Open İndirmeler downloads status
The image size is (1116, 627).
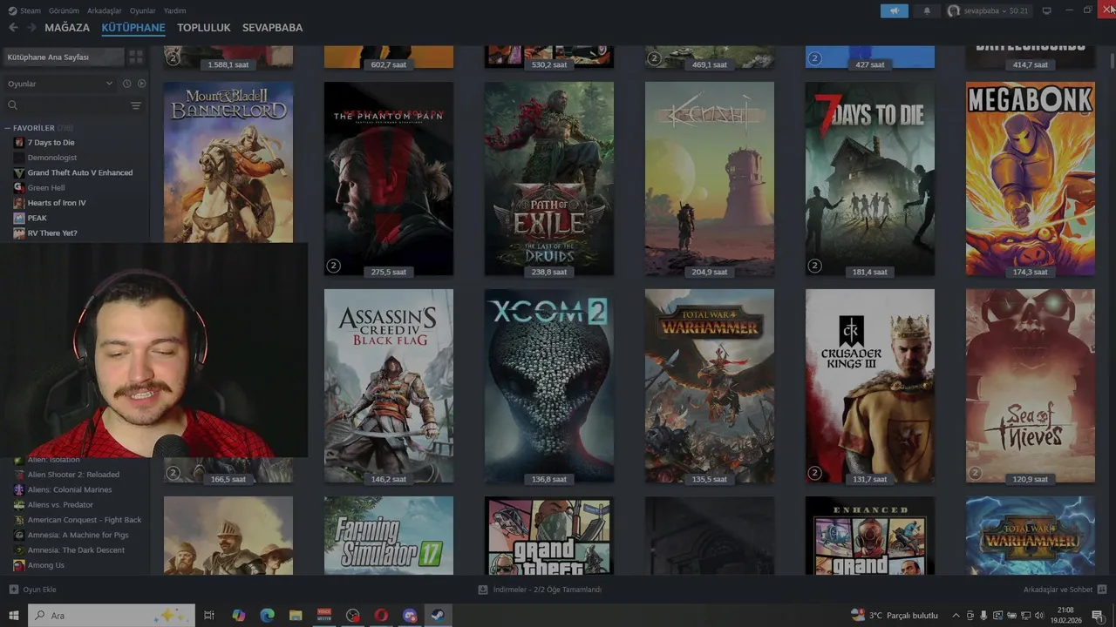pyautogui.click(x=548, y=590)
